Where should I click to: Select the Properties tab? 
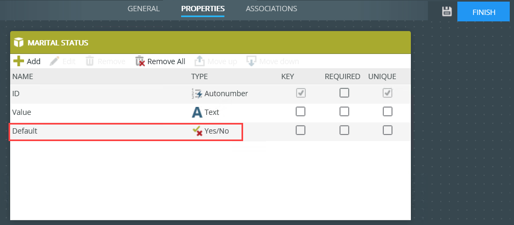tap(203, 9)
